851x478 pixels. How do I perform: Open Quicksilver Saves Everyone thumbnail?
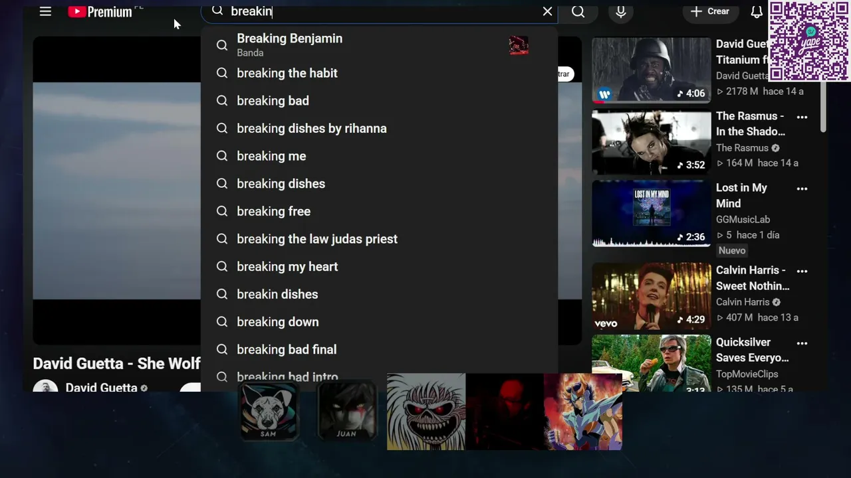(651, 363)
